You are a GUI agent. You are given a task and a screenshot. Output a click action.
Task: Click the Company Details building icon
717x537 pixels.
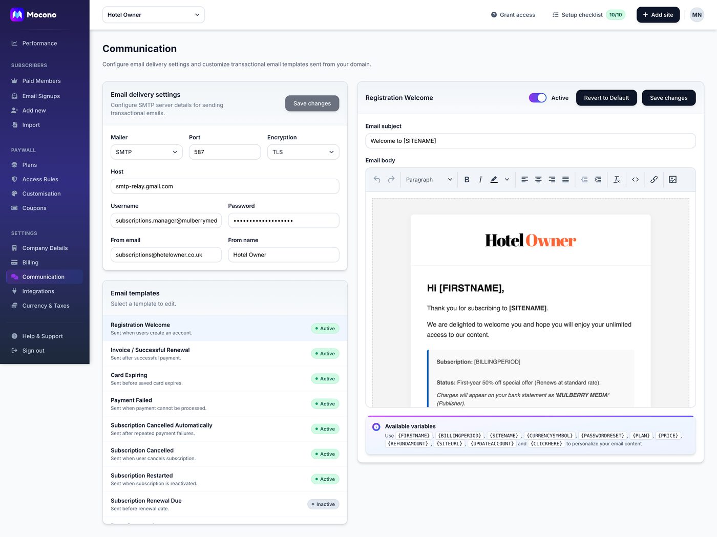[14, 248]
